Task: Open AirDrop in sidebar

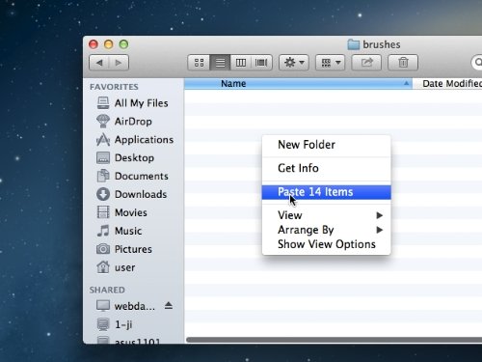Action: tap(133, 122)
